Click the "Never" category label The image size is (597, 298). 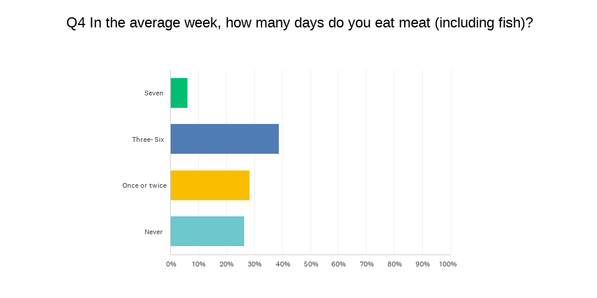(153, 232)
